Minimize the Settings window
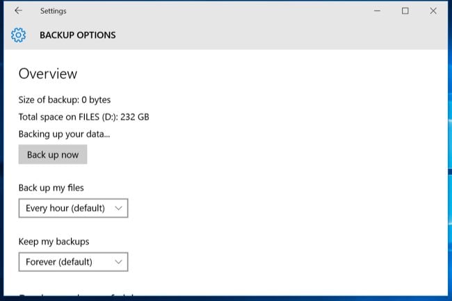 pyautogui.click(x=377, y=11)
